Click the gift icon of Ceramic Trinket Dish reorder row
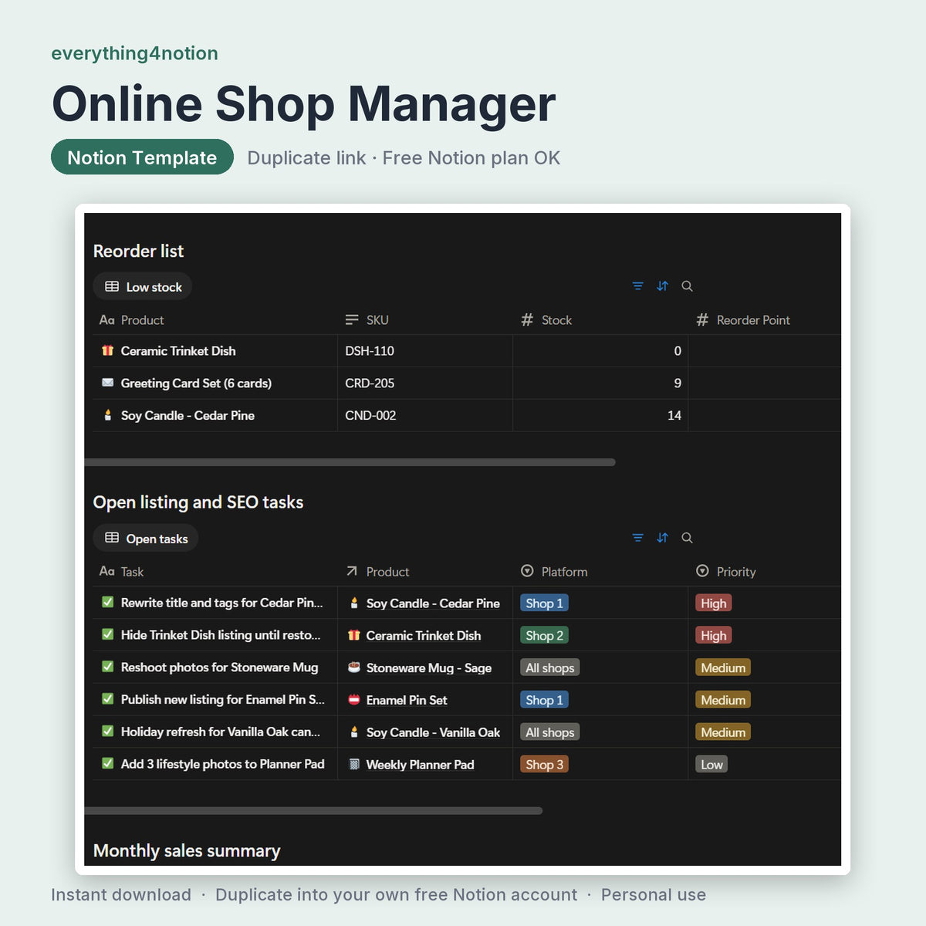This screenshot has height=926, width=926. (x=107, y=350)
